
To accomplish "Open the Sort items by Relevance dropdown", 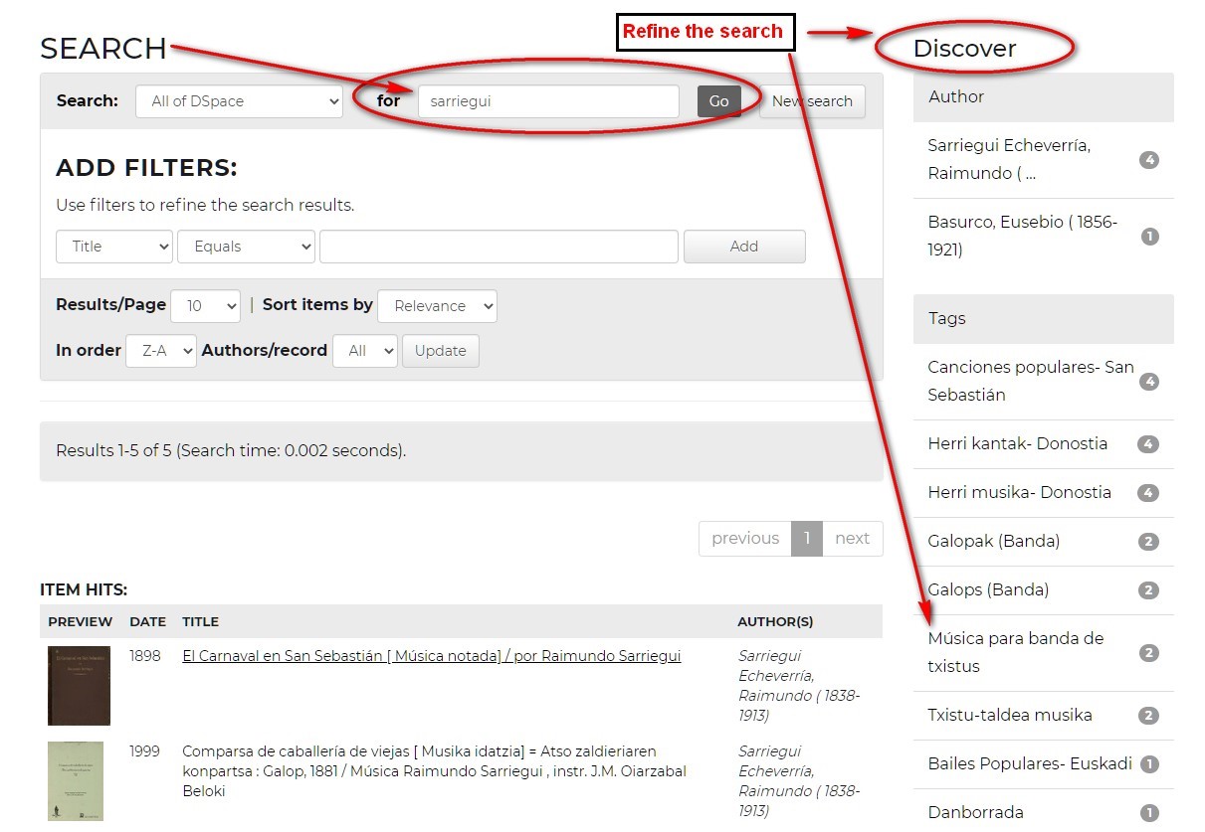I will pos(437,306).
